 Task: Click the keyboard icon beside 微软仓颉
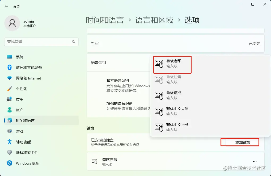click(159, 64)
